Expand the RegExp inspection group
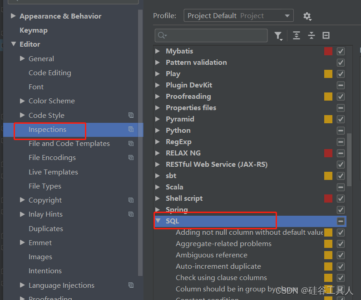 [x=158, y=142]
